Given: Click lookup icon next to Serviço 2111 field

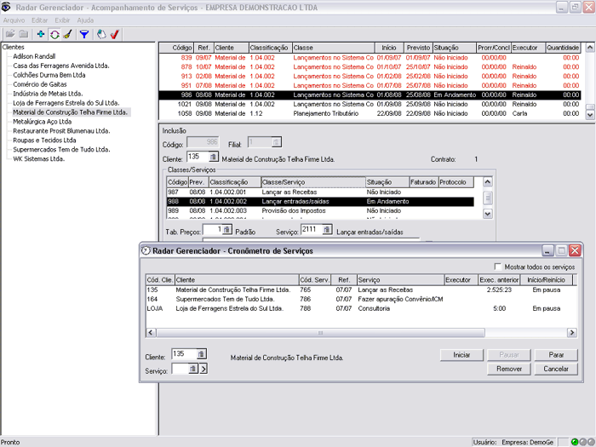Looking at the screenshot, I should (x=326, y=230).
